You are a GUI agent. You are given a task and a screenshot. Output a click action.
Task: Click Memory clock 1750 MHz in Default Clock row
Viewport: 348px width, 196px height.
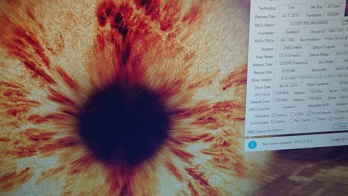315,99
